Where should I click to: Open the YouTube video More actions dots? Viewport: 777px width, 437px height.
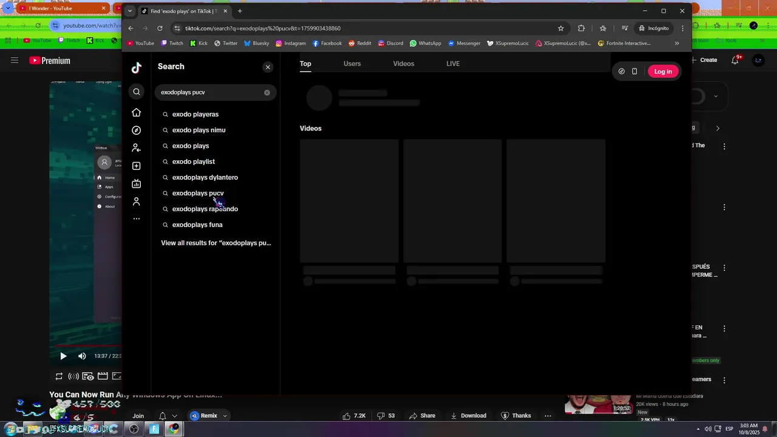(x=548, y=416)
